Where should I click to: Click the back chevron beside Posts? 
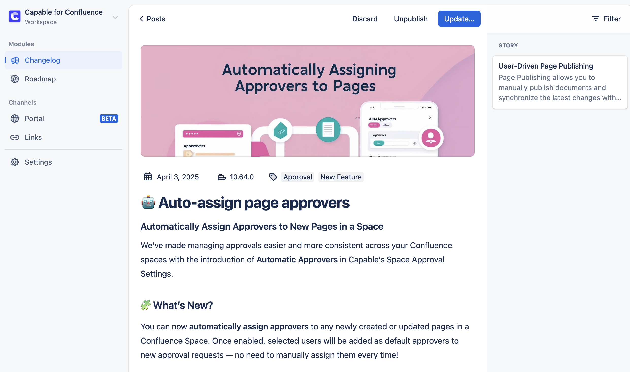(142, 19)
